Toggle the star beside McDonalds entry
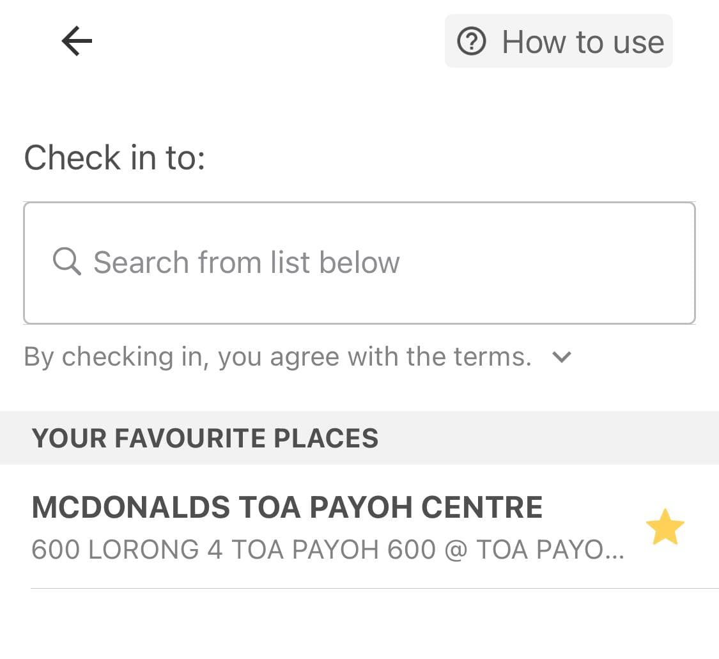This screenshot has height=659, width=719. [x=665, y=527]
